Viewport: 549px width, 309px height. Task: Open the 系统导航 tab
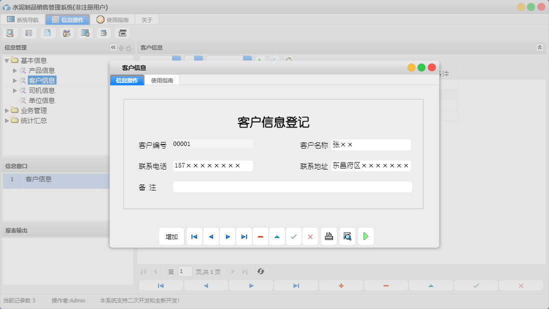[x=23, y=20]
